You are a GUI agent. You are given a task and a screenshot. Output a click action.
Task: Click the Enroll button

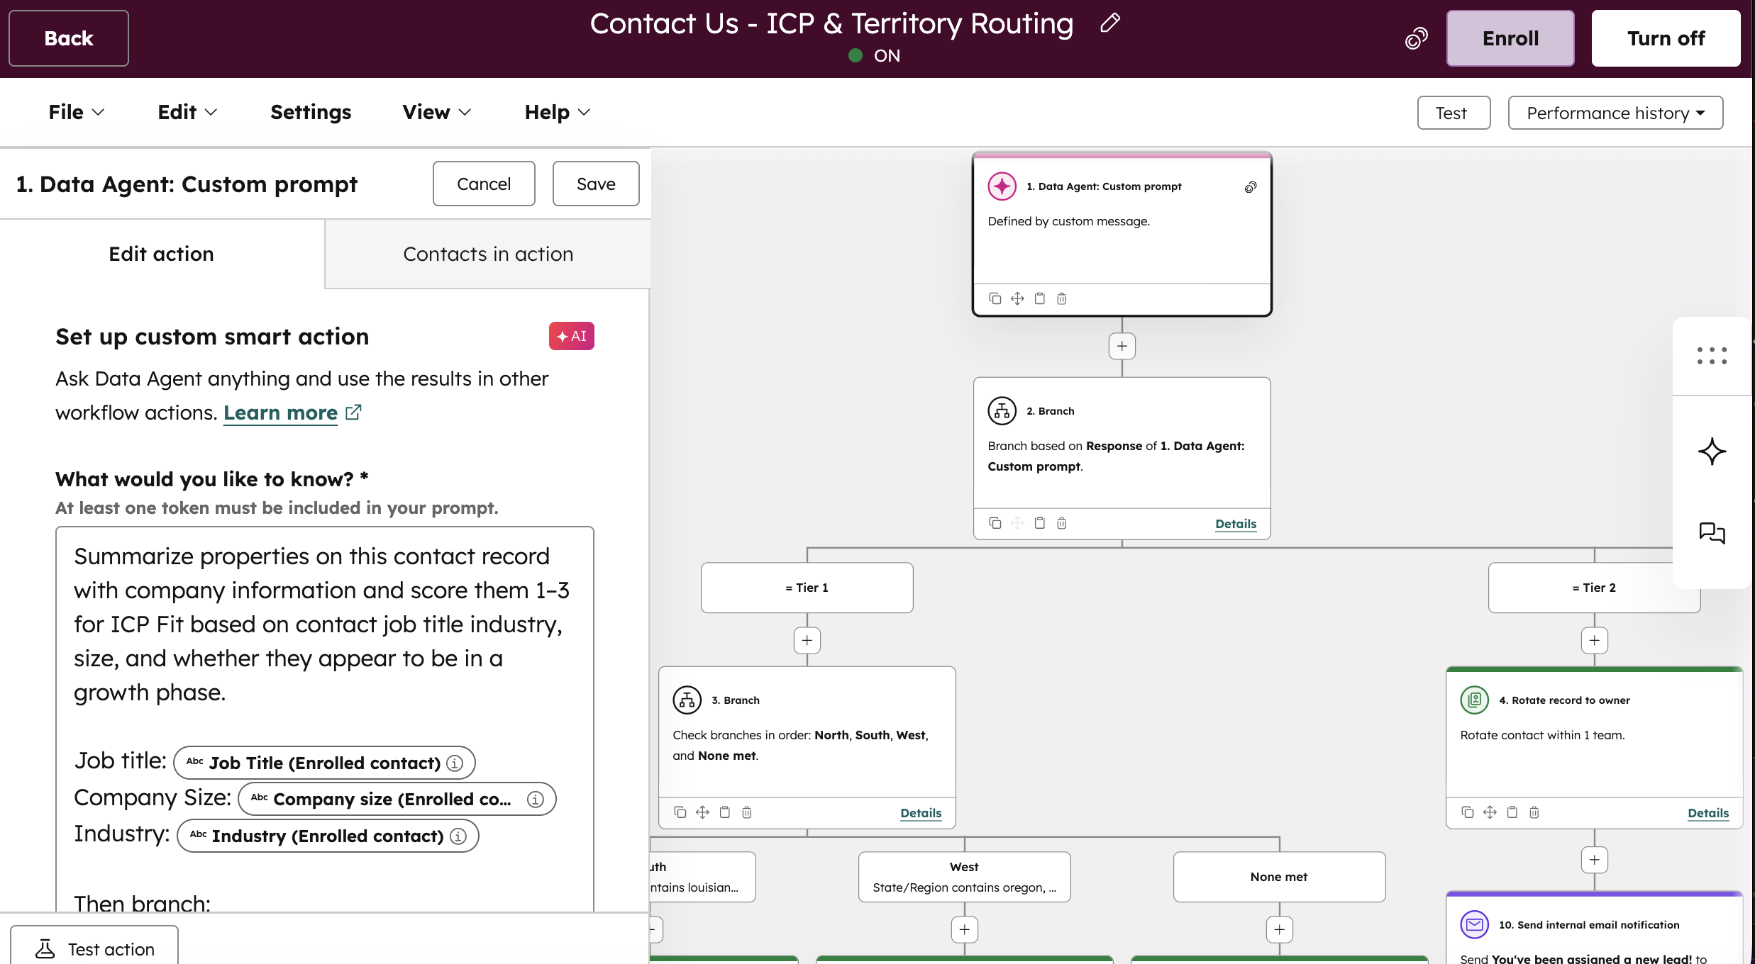pyautogui.click(x=1510, y=38)
